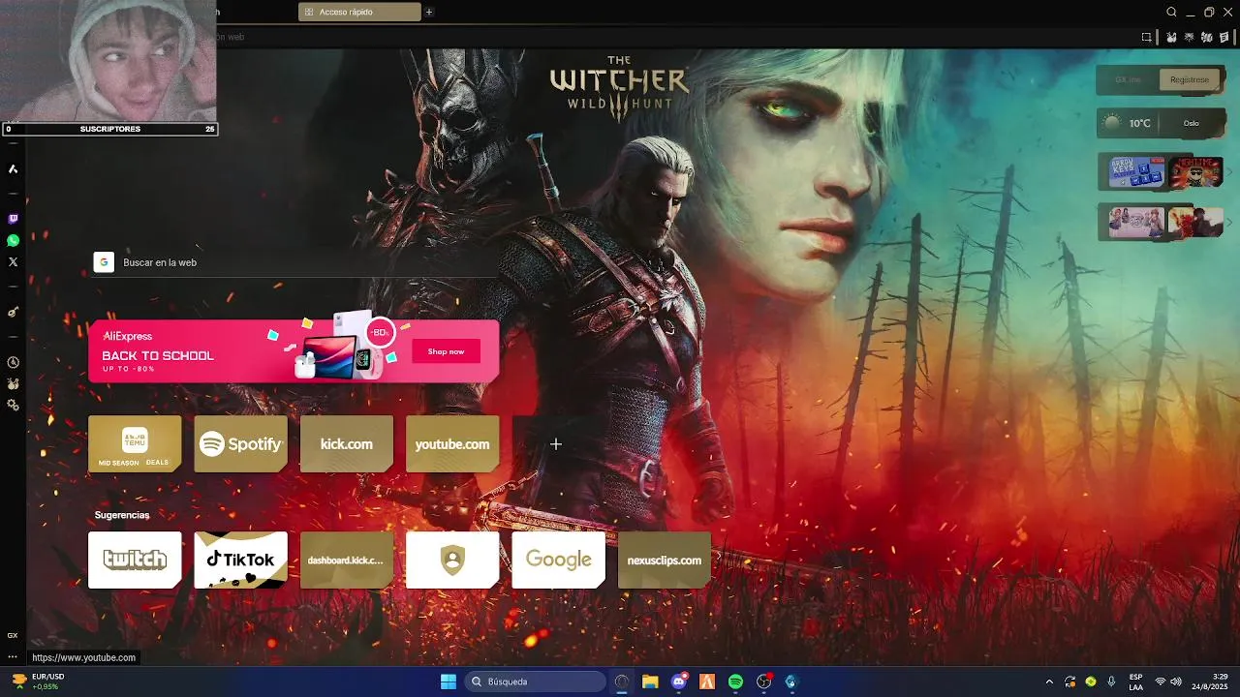Image resolution: width=1240 pixels, height=697 pixels.
Task: Add a new speed dial with the plus tile
Action: (556, 443)
